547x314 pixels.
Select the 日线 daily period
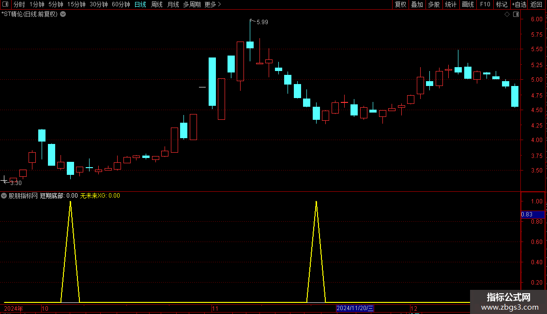click(x=140, y=4)
